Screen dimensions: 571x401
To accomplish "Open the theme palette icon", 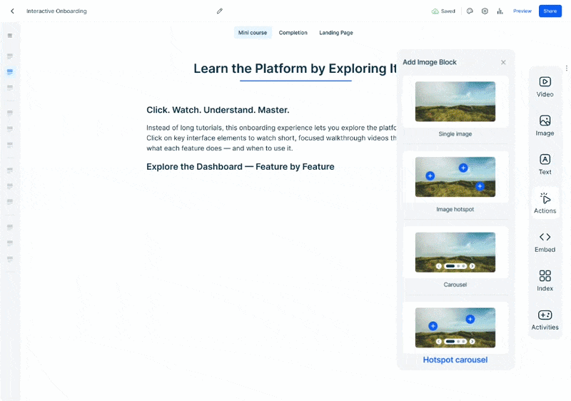I will (x=470, y=11).
